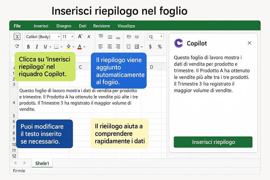Click the orientation icon next to wrap text
This screenshot has height=180, width=270.
click(x=137, y=37)
